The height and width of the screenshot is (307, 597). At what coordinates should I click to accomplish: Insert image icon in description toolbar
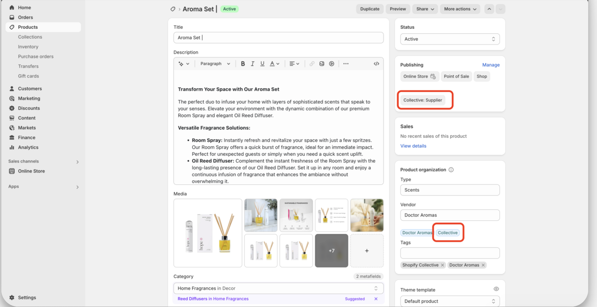point(322,64)
